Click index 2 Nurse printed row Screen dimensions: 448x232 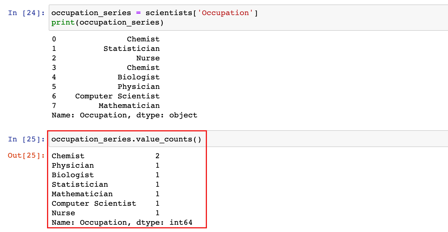pyautogui.click(x=106, y=58)
